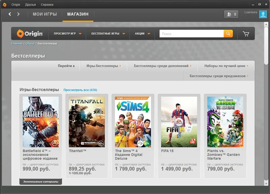Click struck-through 1 199,00 руб. price

(x=80, y=173)
